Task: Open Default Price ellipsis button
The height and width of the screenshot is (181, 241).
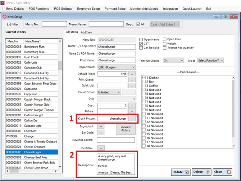Action: coord(132,74)
